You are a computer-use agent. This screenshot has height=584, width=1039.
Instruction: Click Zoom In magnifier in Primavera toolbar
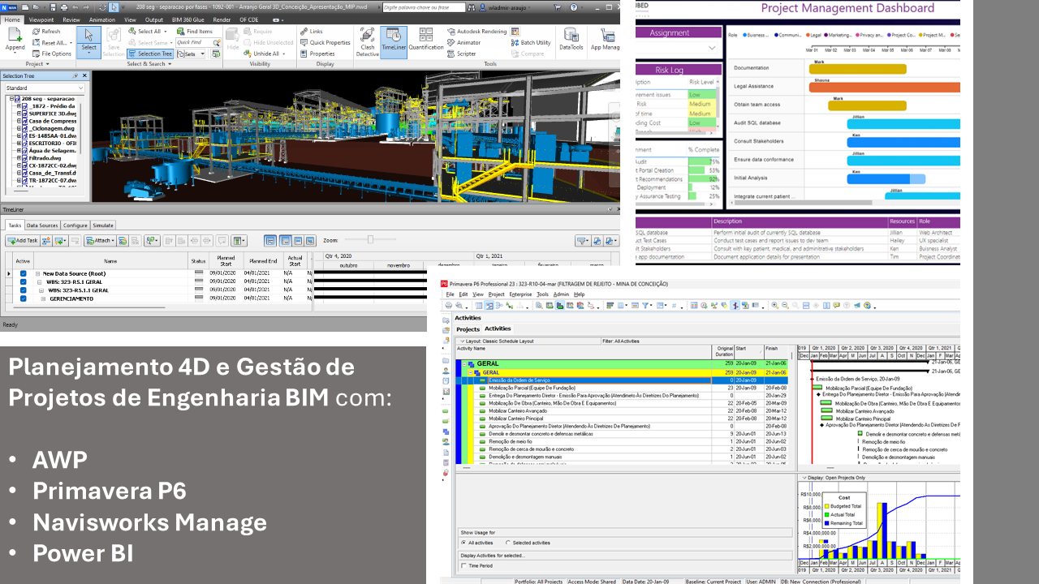pos(775,306)
